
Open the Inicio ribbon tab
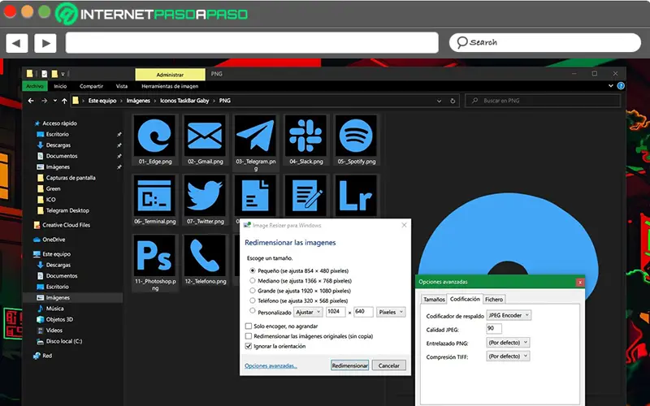60,86
